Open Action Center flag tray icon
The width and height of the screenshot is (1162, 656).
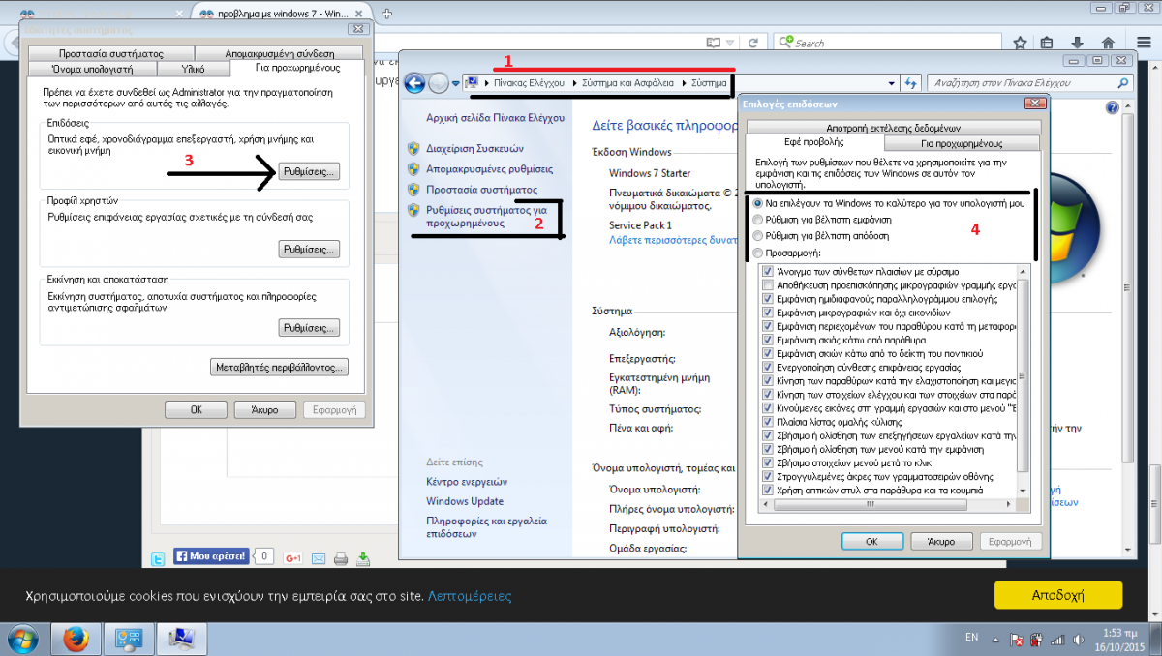click(x=1017, y=640)
